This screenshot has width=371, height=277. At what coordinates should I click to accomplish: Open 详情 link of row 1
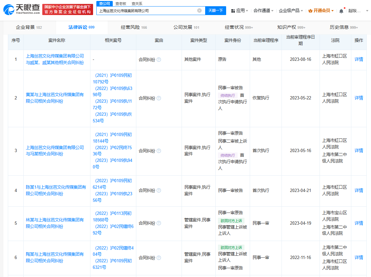click(358, 60)
